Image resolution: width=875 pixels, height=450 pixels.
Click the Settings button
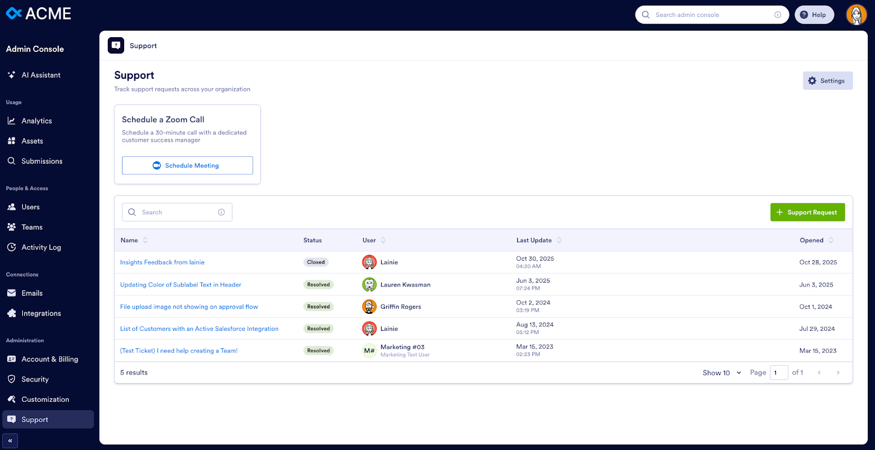[x=827, y=80]
